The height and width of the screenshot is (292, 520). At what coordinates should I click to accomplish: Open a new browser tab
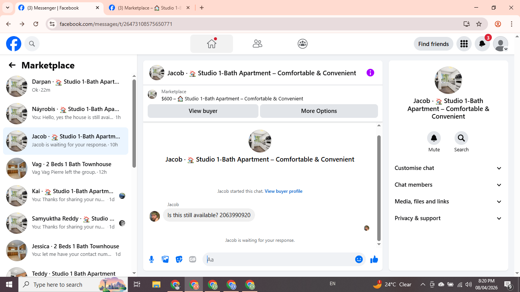point(202,8)
